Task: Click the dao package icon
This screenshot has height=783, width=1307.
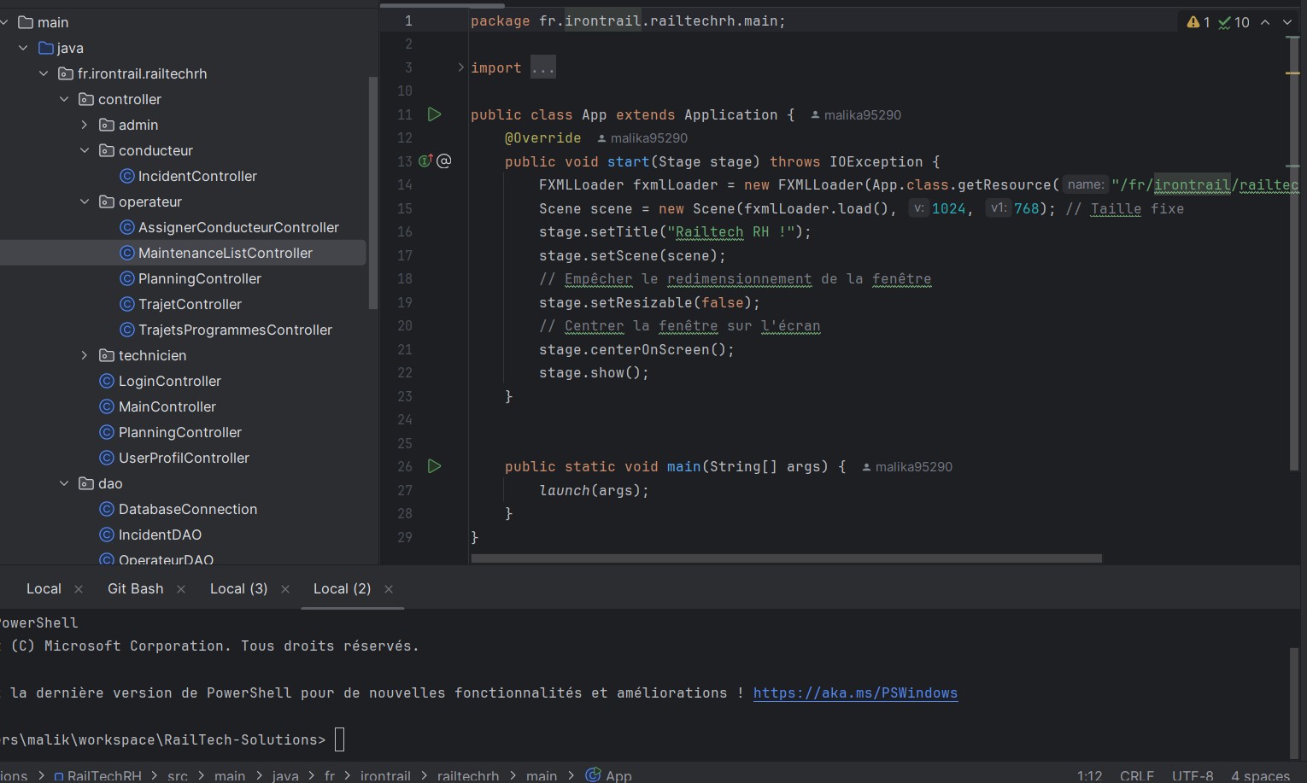Action: coord(86,483)
